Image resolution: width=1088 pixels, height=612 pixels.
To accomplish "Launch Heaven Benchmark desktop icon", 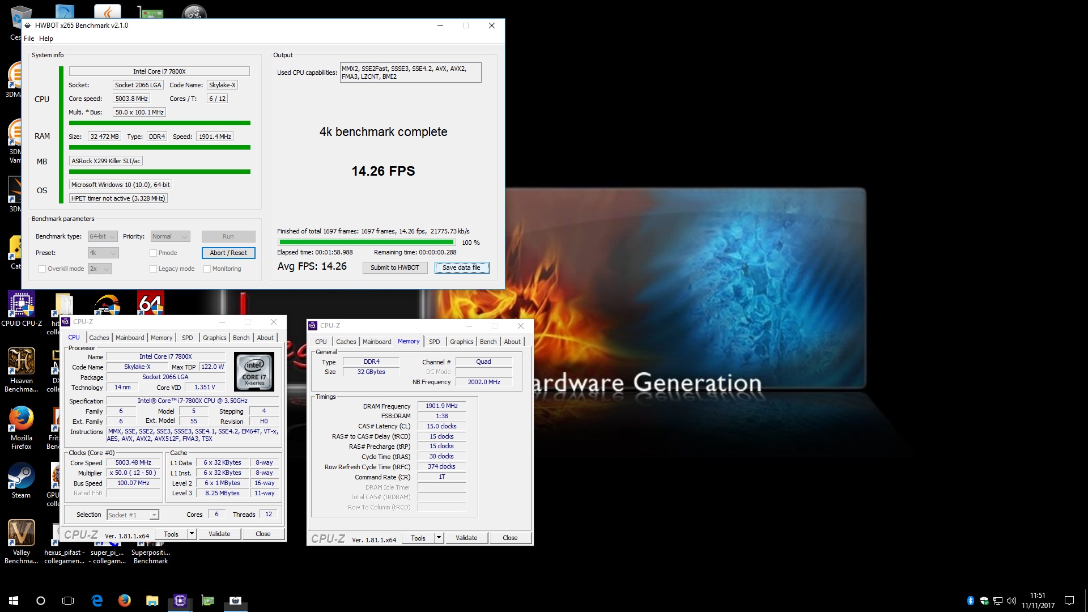I will pyautogui.click(x=22, y=370).
